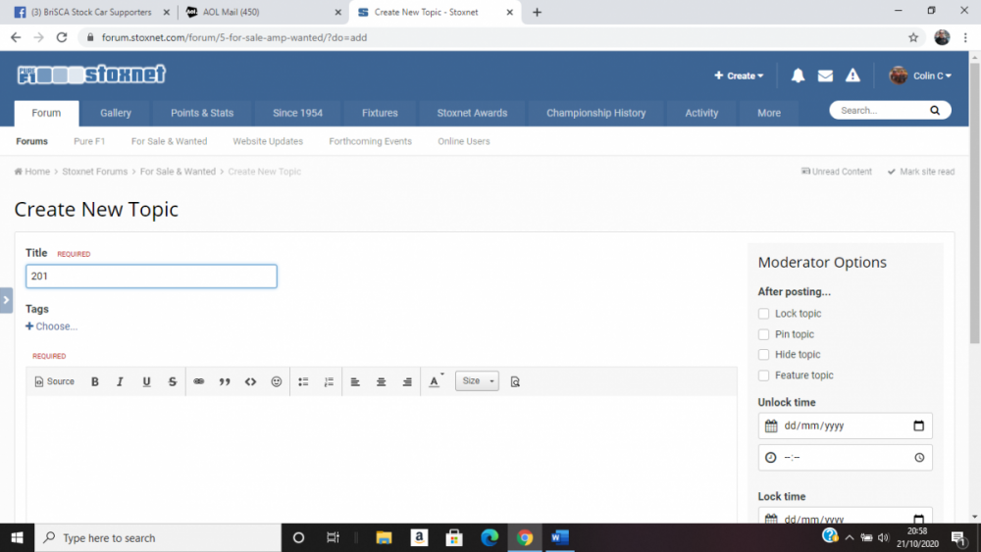Open the text color picker
The width and height of the screenshot is (981, 552).
pyautogui.click(x=435, y=381)
